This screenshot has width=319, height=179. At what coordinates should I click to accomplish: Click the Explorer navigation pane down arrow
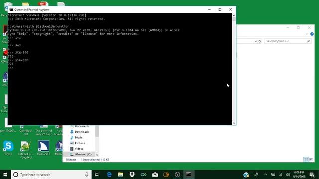pyautogui.click(x=97, y=155)
